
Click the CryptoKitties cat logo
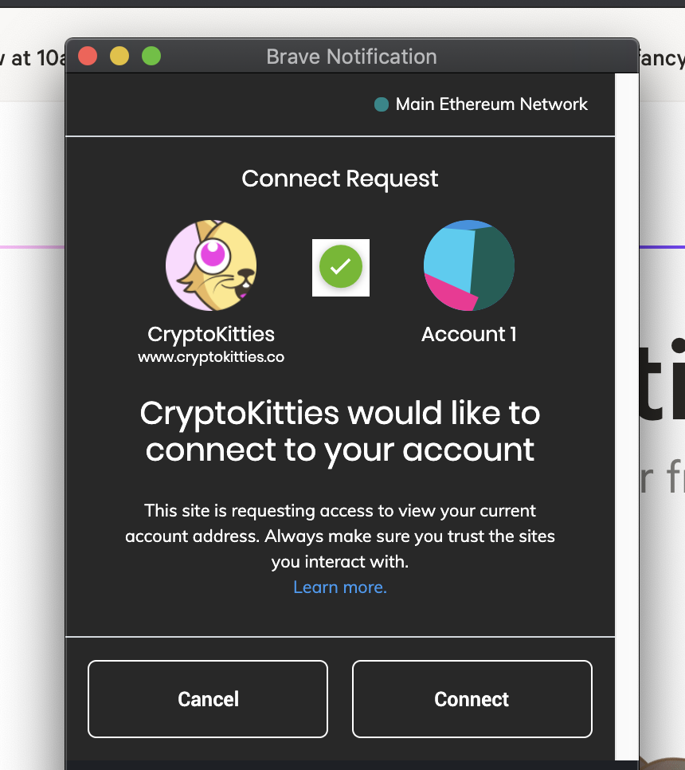(211, 265)
